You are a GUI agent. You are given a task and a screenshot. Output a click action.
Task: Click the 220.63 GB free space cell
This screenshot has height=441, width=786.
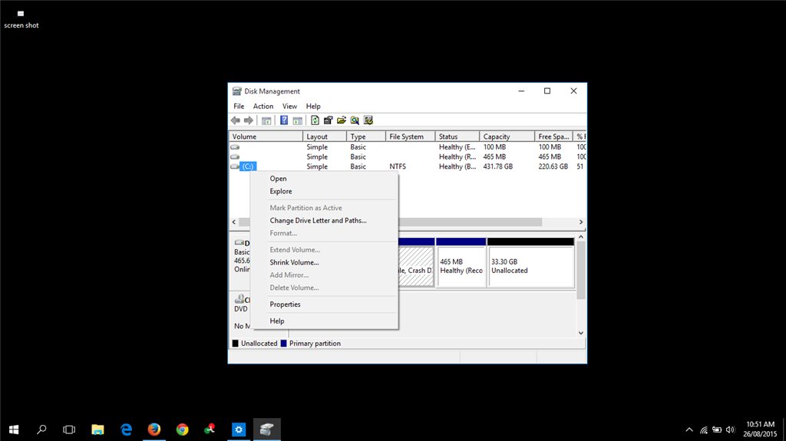[553, 166]
